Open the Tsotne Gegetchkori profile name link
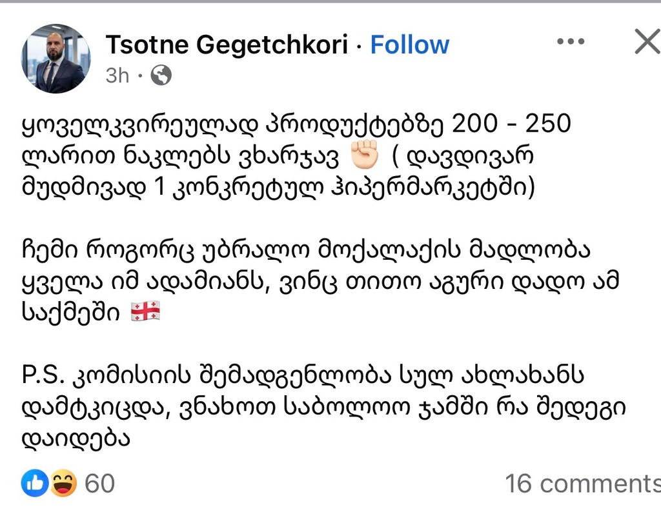The width and height of the screenshot is (661, 512). point(226,44)
